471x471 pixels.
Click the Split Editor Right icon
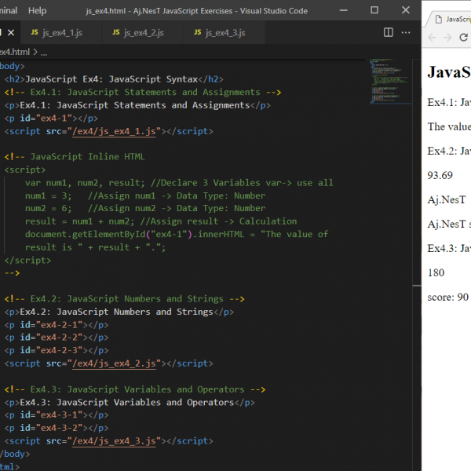click(x=388, y=32)
